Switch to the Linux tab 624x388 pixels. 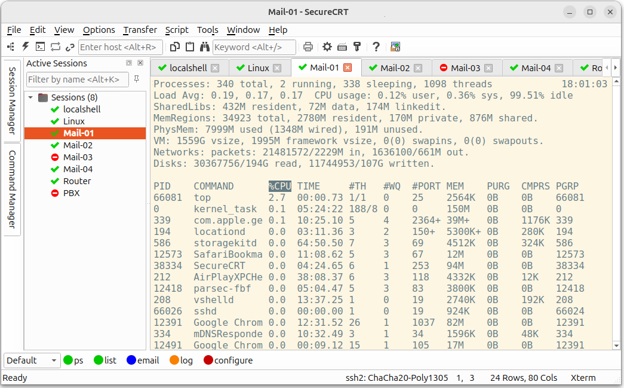[x=259, y=68]
